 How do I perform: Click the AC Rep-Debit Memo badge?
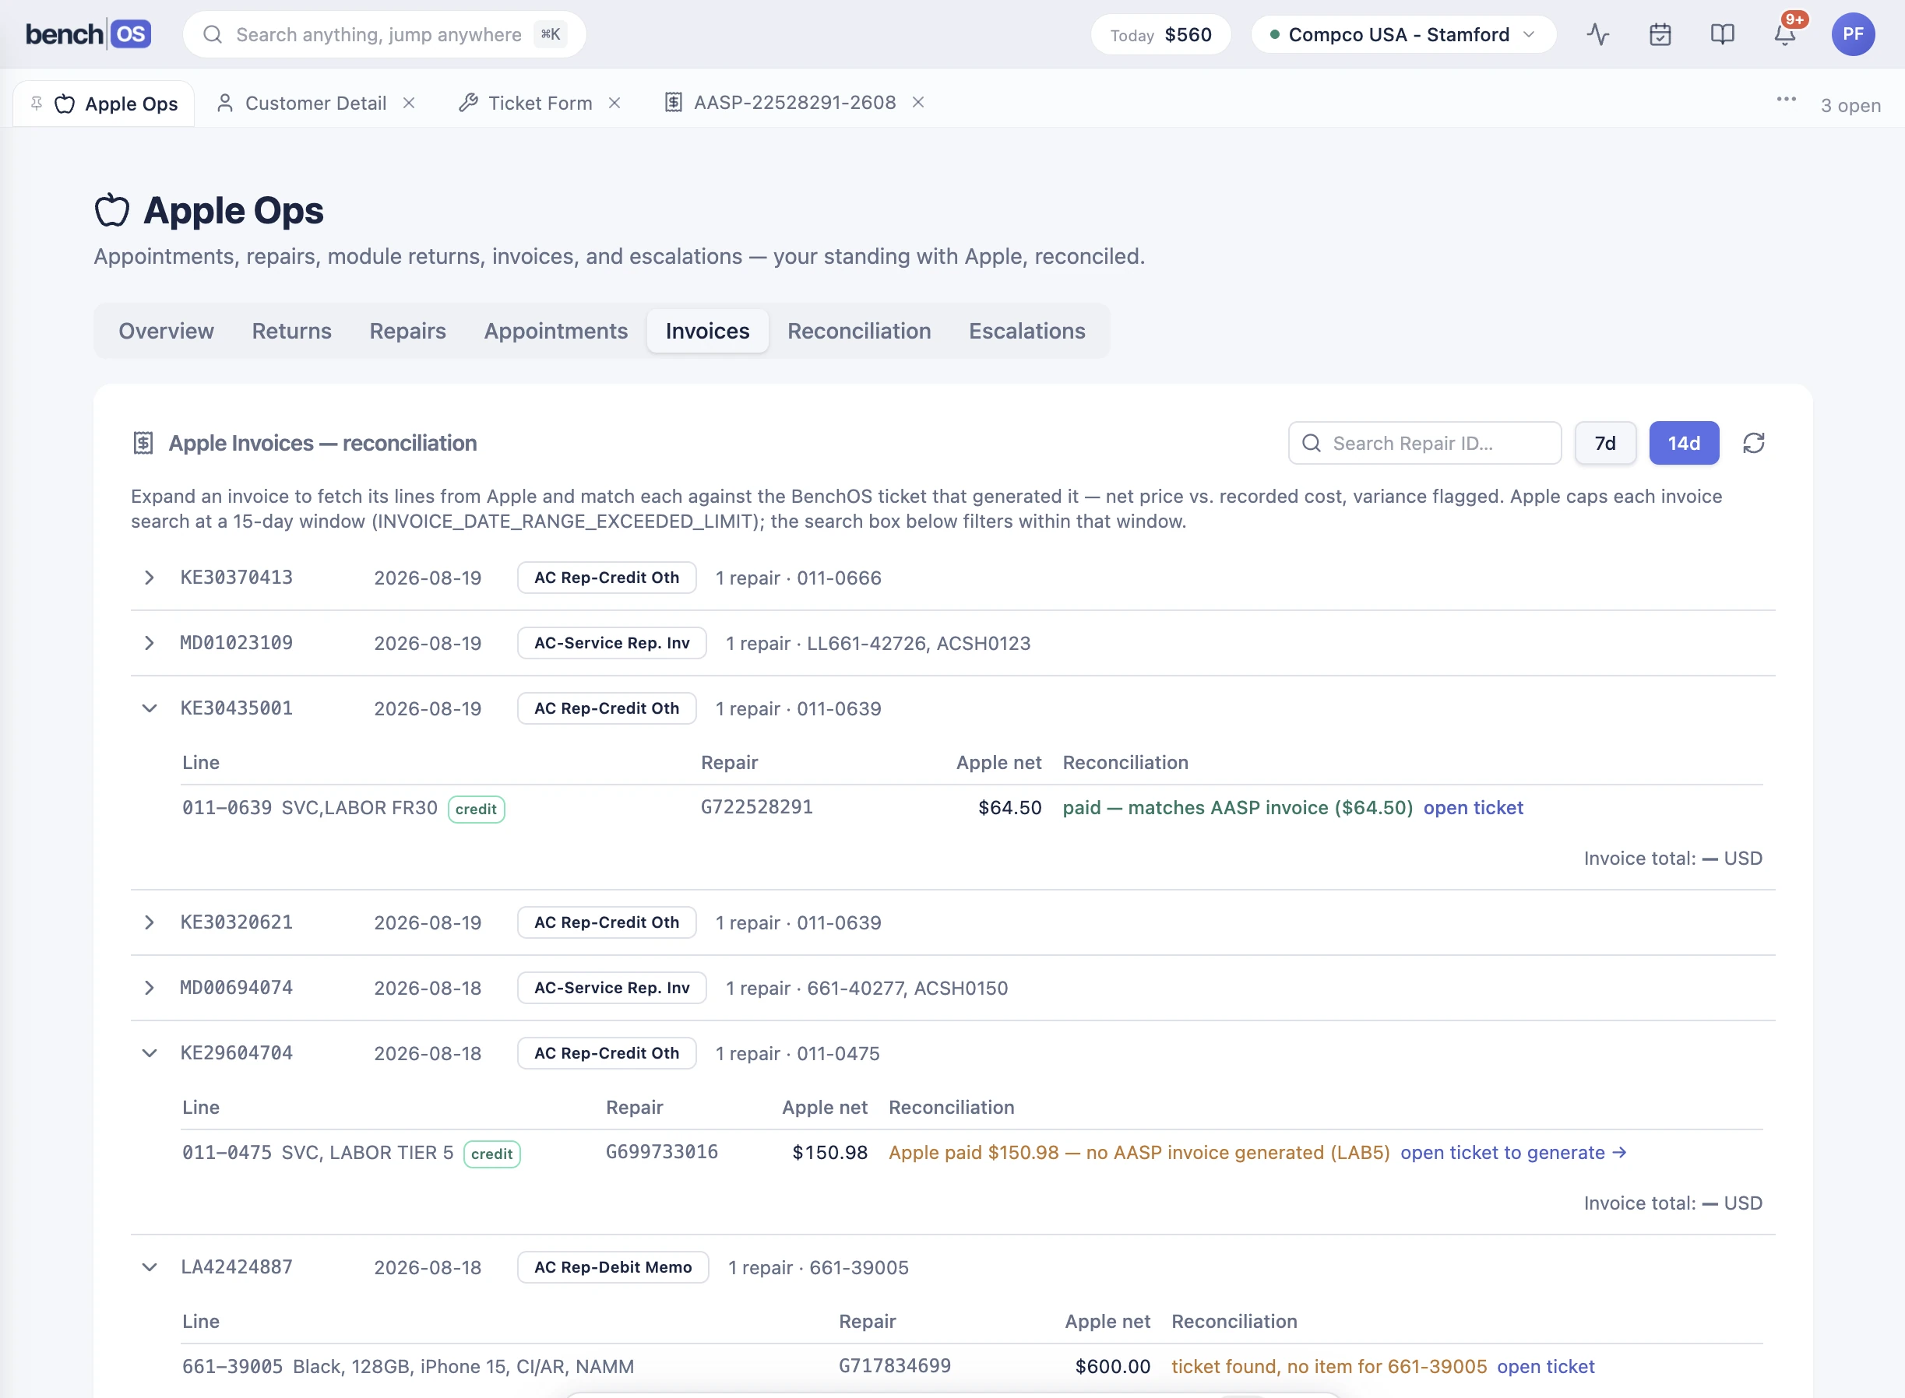[x=613, y=1266]
